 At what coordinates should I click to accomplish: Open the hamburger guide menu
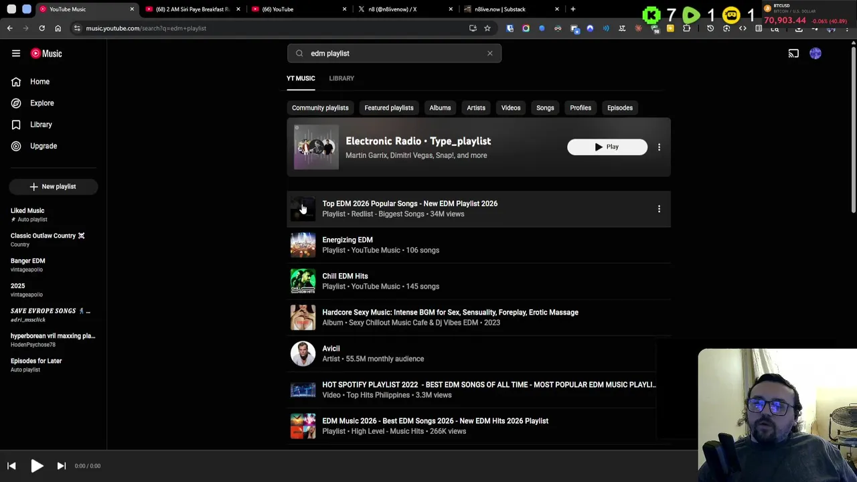[16, 54]
